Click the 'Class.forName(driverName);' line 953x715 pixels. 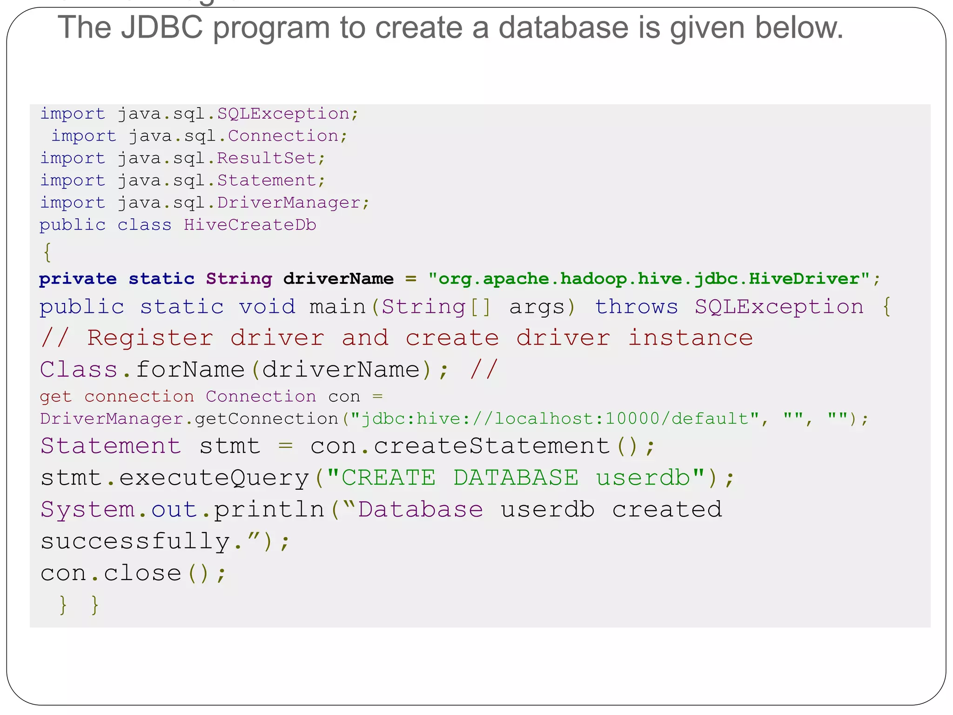(269, 370)
